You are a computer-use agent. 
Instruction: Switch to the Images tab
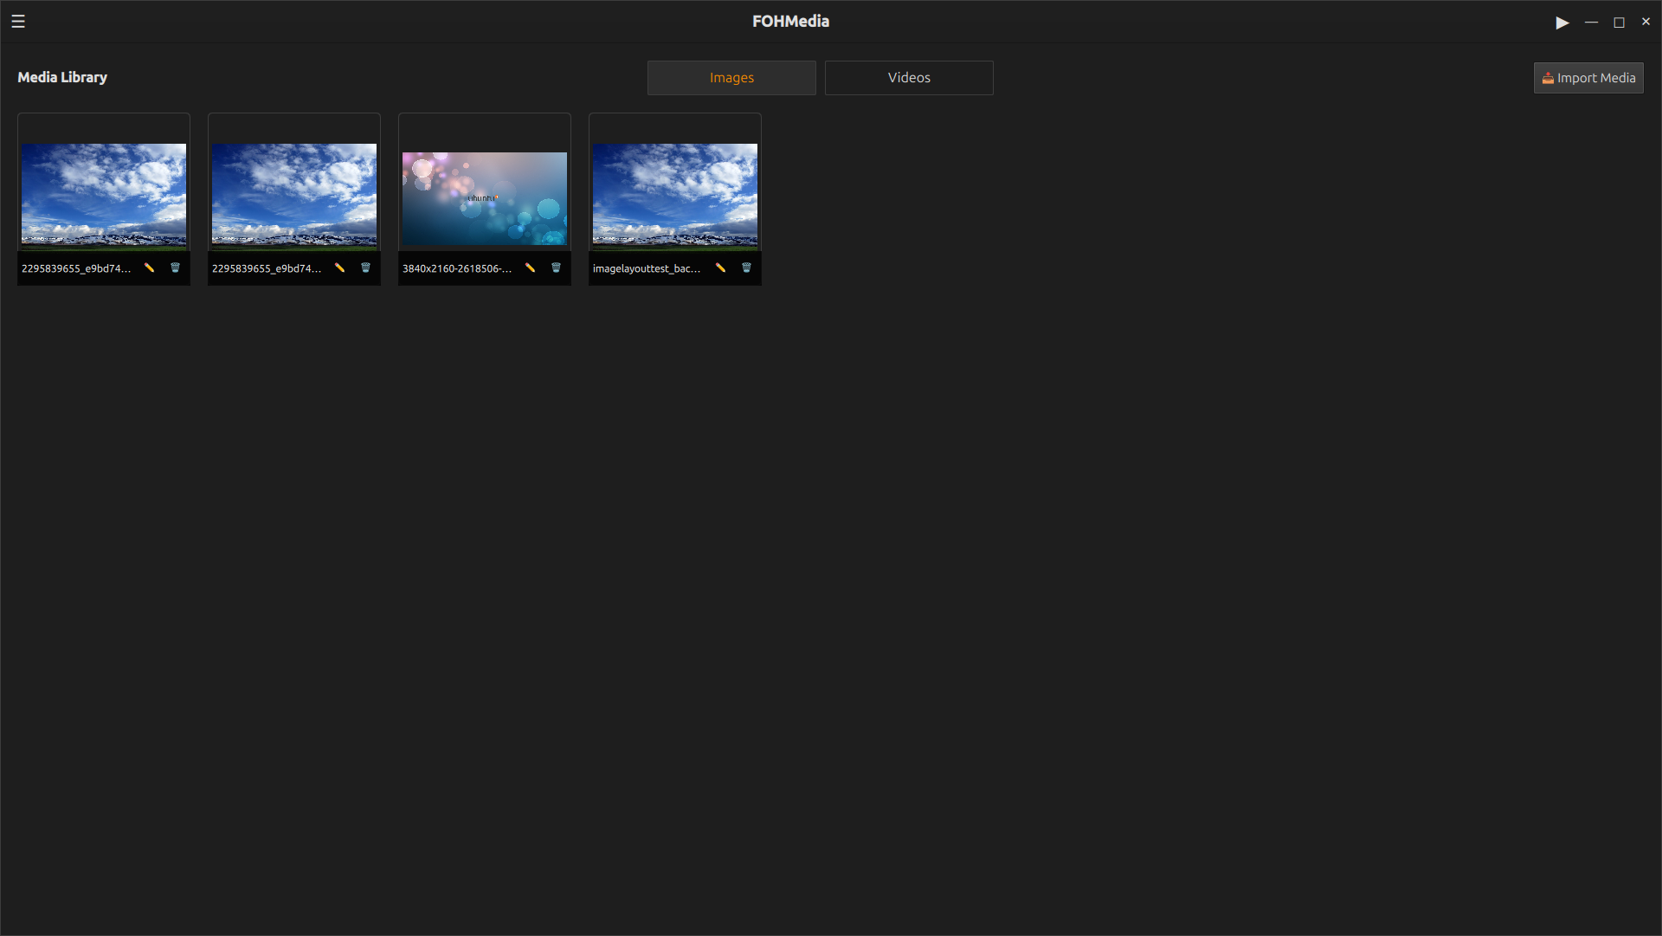pyautogui.click(x=731, y=78)
